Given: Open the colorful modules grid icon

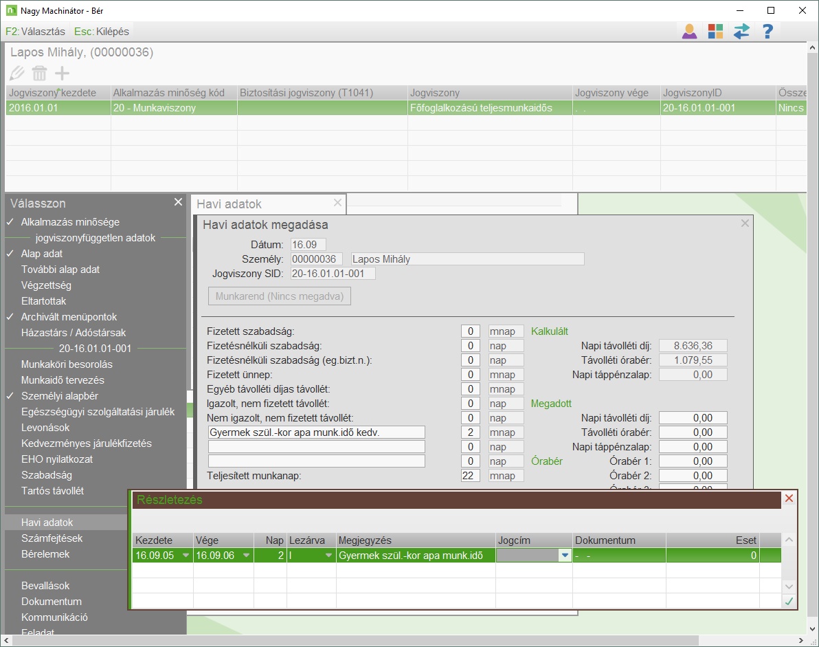Looking at the screenshot, I should point(715,31).
